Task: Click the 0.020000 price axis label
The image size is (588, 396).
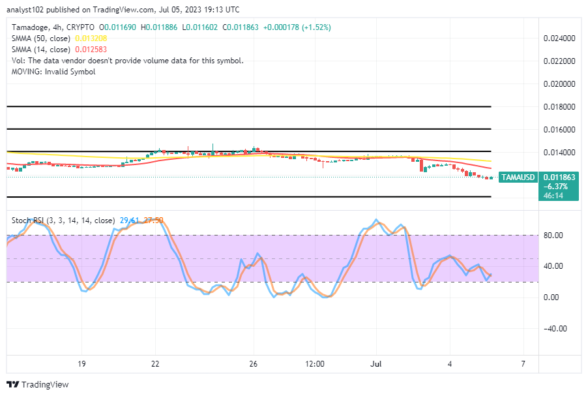Action: click(x=559, y=84)
